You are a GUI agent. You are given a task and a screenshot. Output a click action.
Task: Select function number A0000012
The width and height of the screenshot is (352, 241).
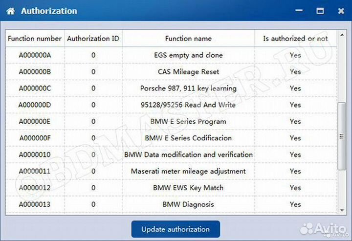coord(35,188)
